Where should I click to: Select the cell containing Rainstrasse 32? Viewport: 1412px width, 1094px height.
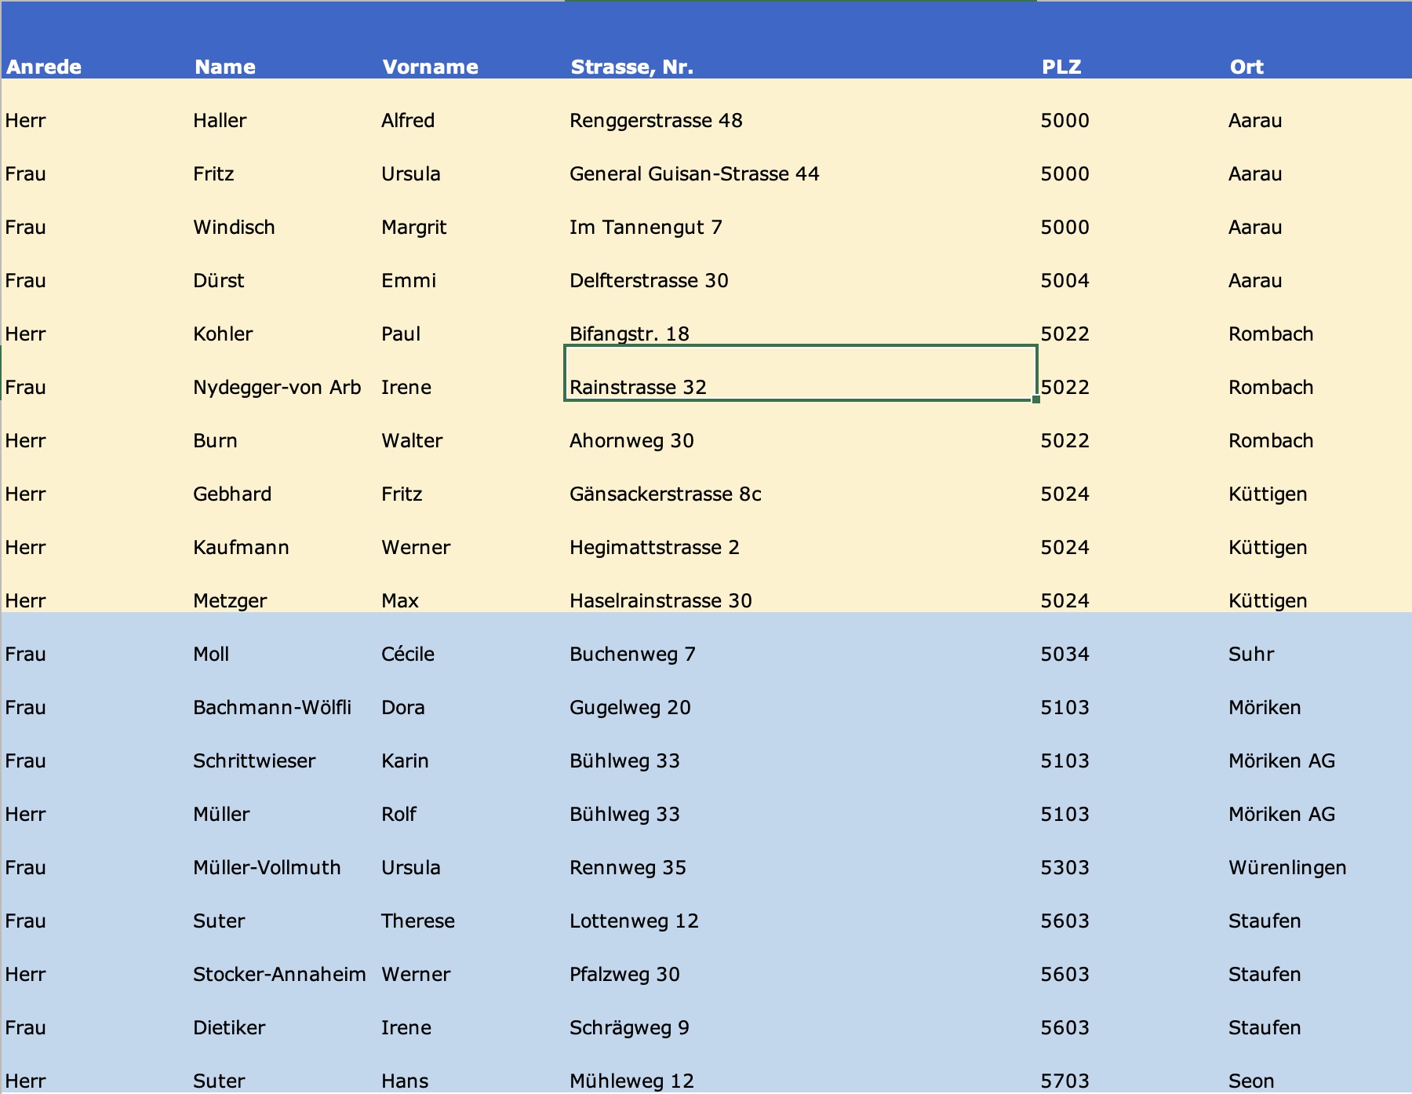pyautogui.click(x=800, y=374)
